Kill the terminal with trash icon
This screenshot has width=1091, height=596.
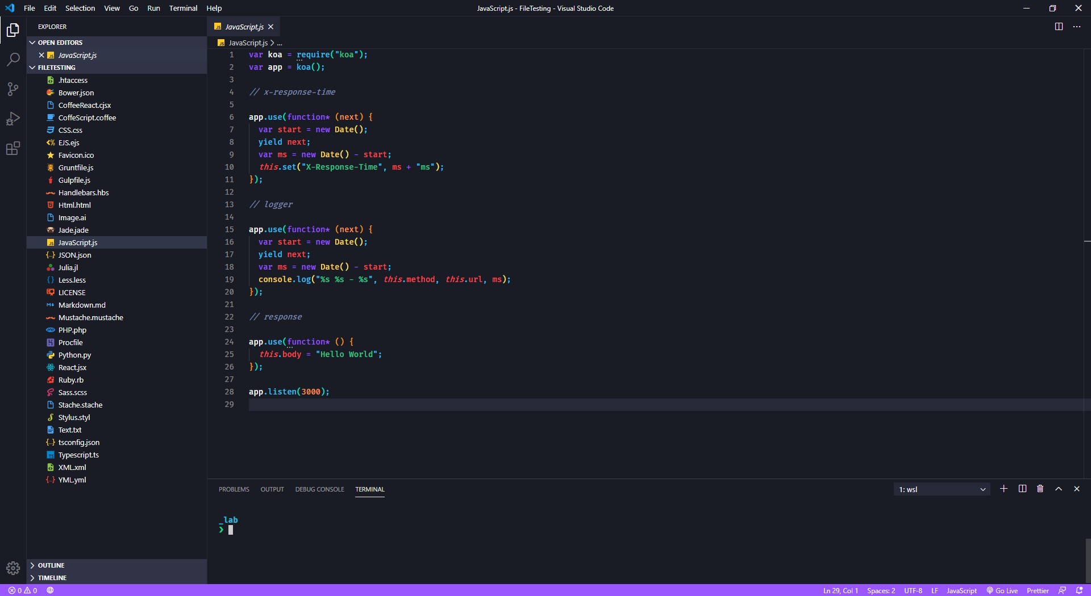(1040, 489)
